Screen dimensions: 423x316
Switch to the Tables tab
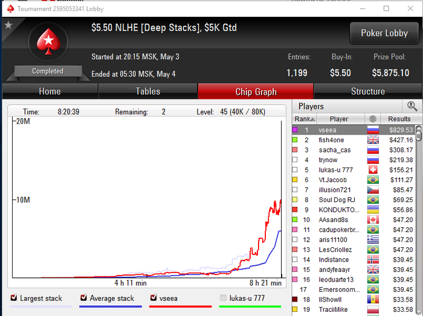tap(148, 91)
